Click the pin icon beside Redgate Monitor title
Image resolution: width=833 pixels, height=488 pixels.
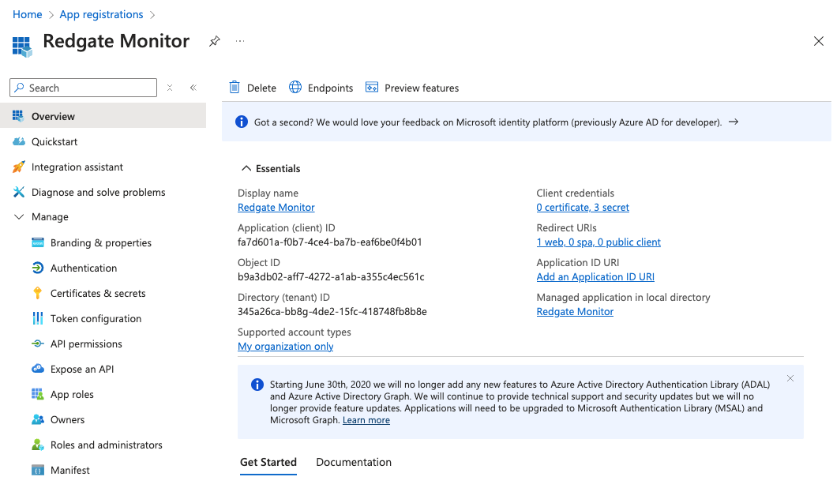pyautogui.click(x=214, y=42)
